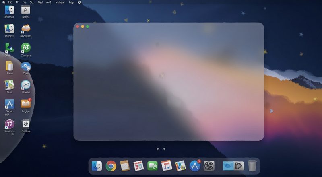Screen dimensions: 322x177
Task: Open the Sit menu in the menu bar
Action: [32, 2]
